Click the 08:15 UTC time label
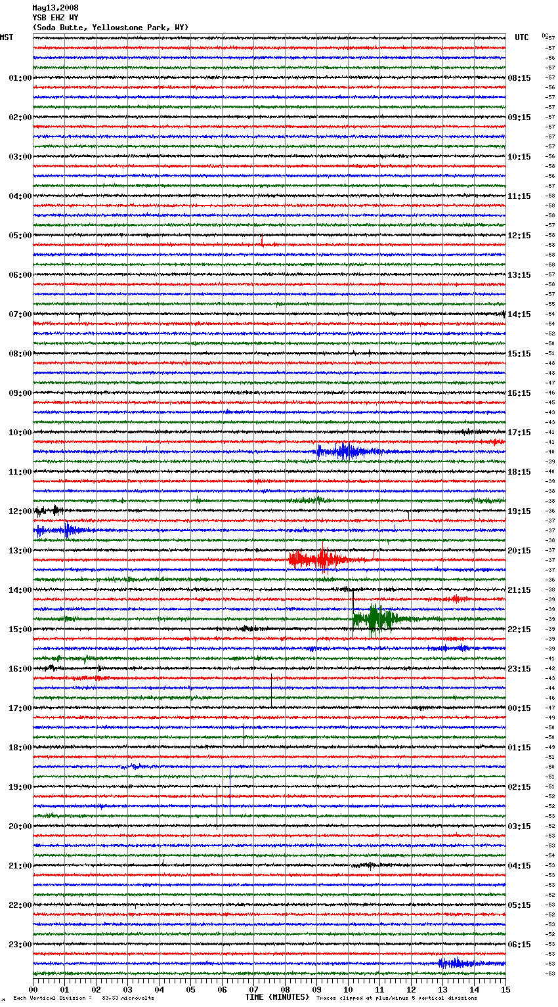This screenshot has height=1007, width=558. 519,78
